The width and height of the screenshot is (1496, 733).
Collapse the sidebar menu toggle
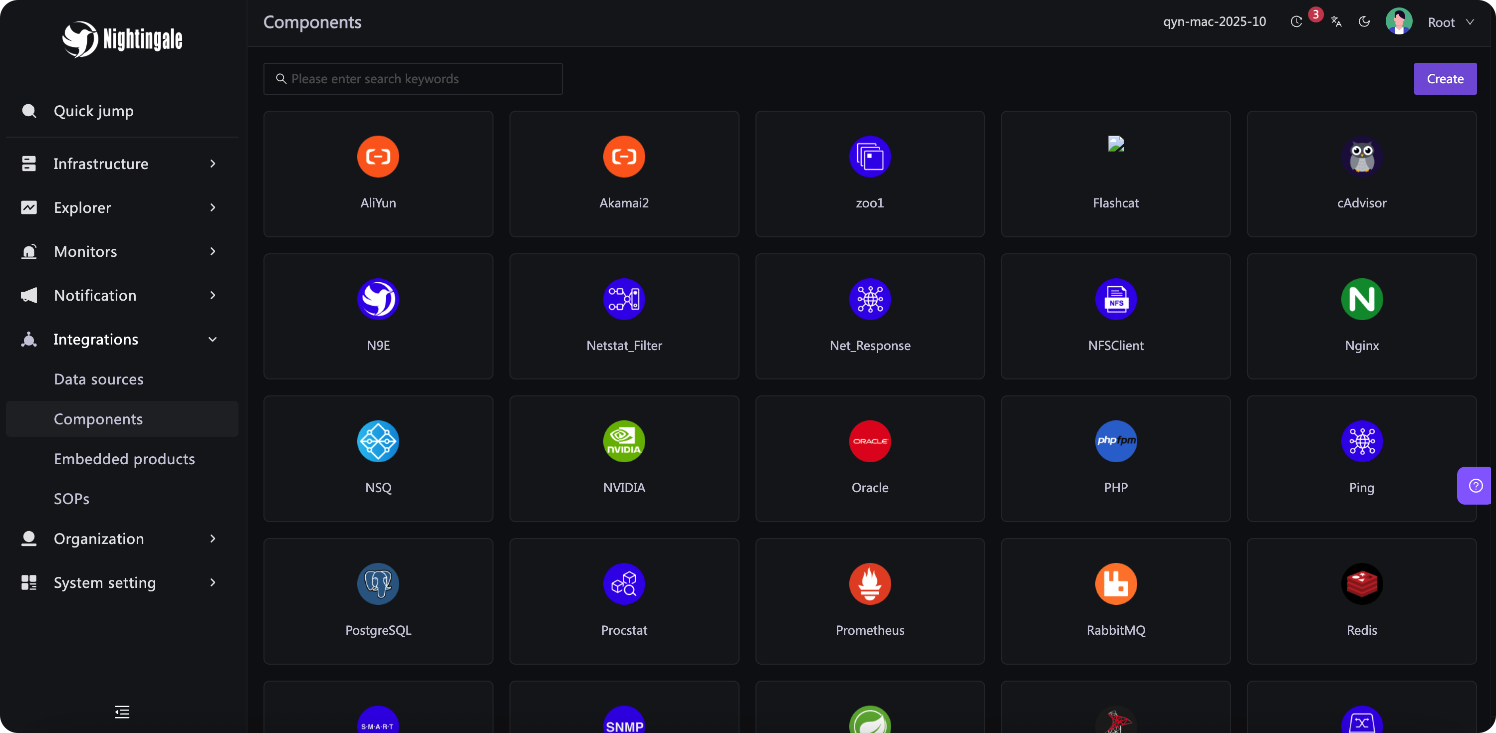point(122,712)
